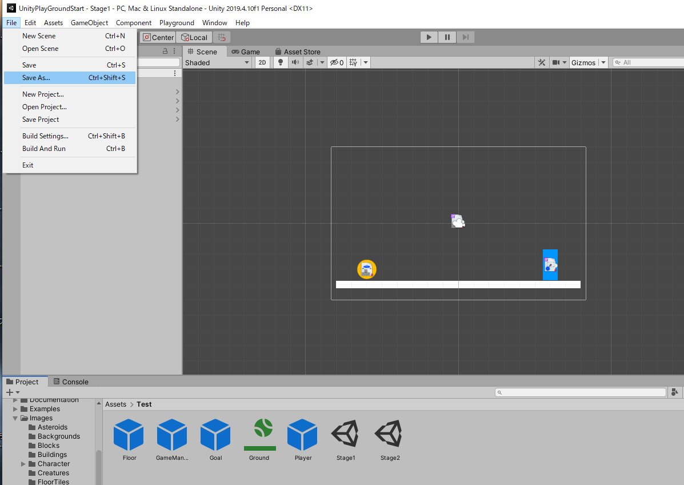Choose Open Scene from File menu
Screen dimensions: 684x485
click(70, 49)
